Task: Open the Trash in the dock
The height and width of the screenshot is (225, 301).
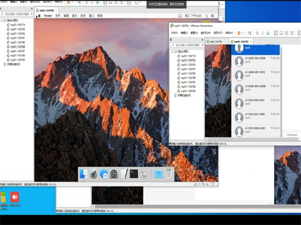Action: coord(169,174)
